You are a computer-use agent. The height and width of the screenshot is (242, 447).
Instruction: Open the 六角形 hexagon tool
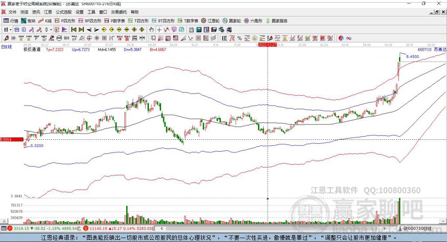click(x=253, y=21)
